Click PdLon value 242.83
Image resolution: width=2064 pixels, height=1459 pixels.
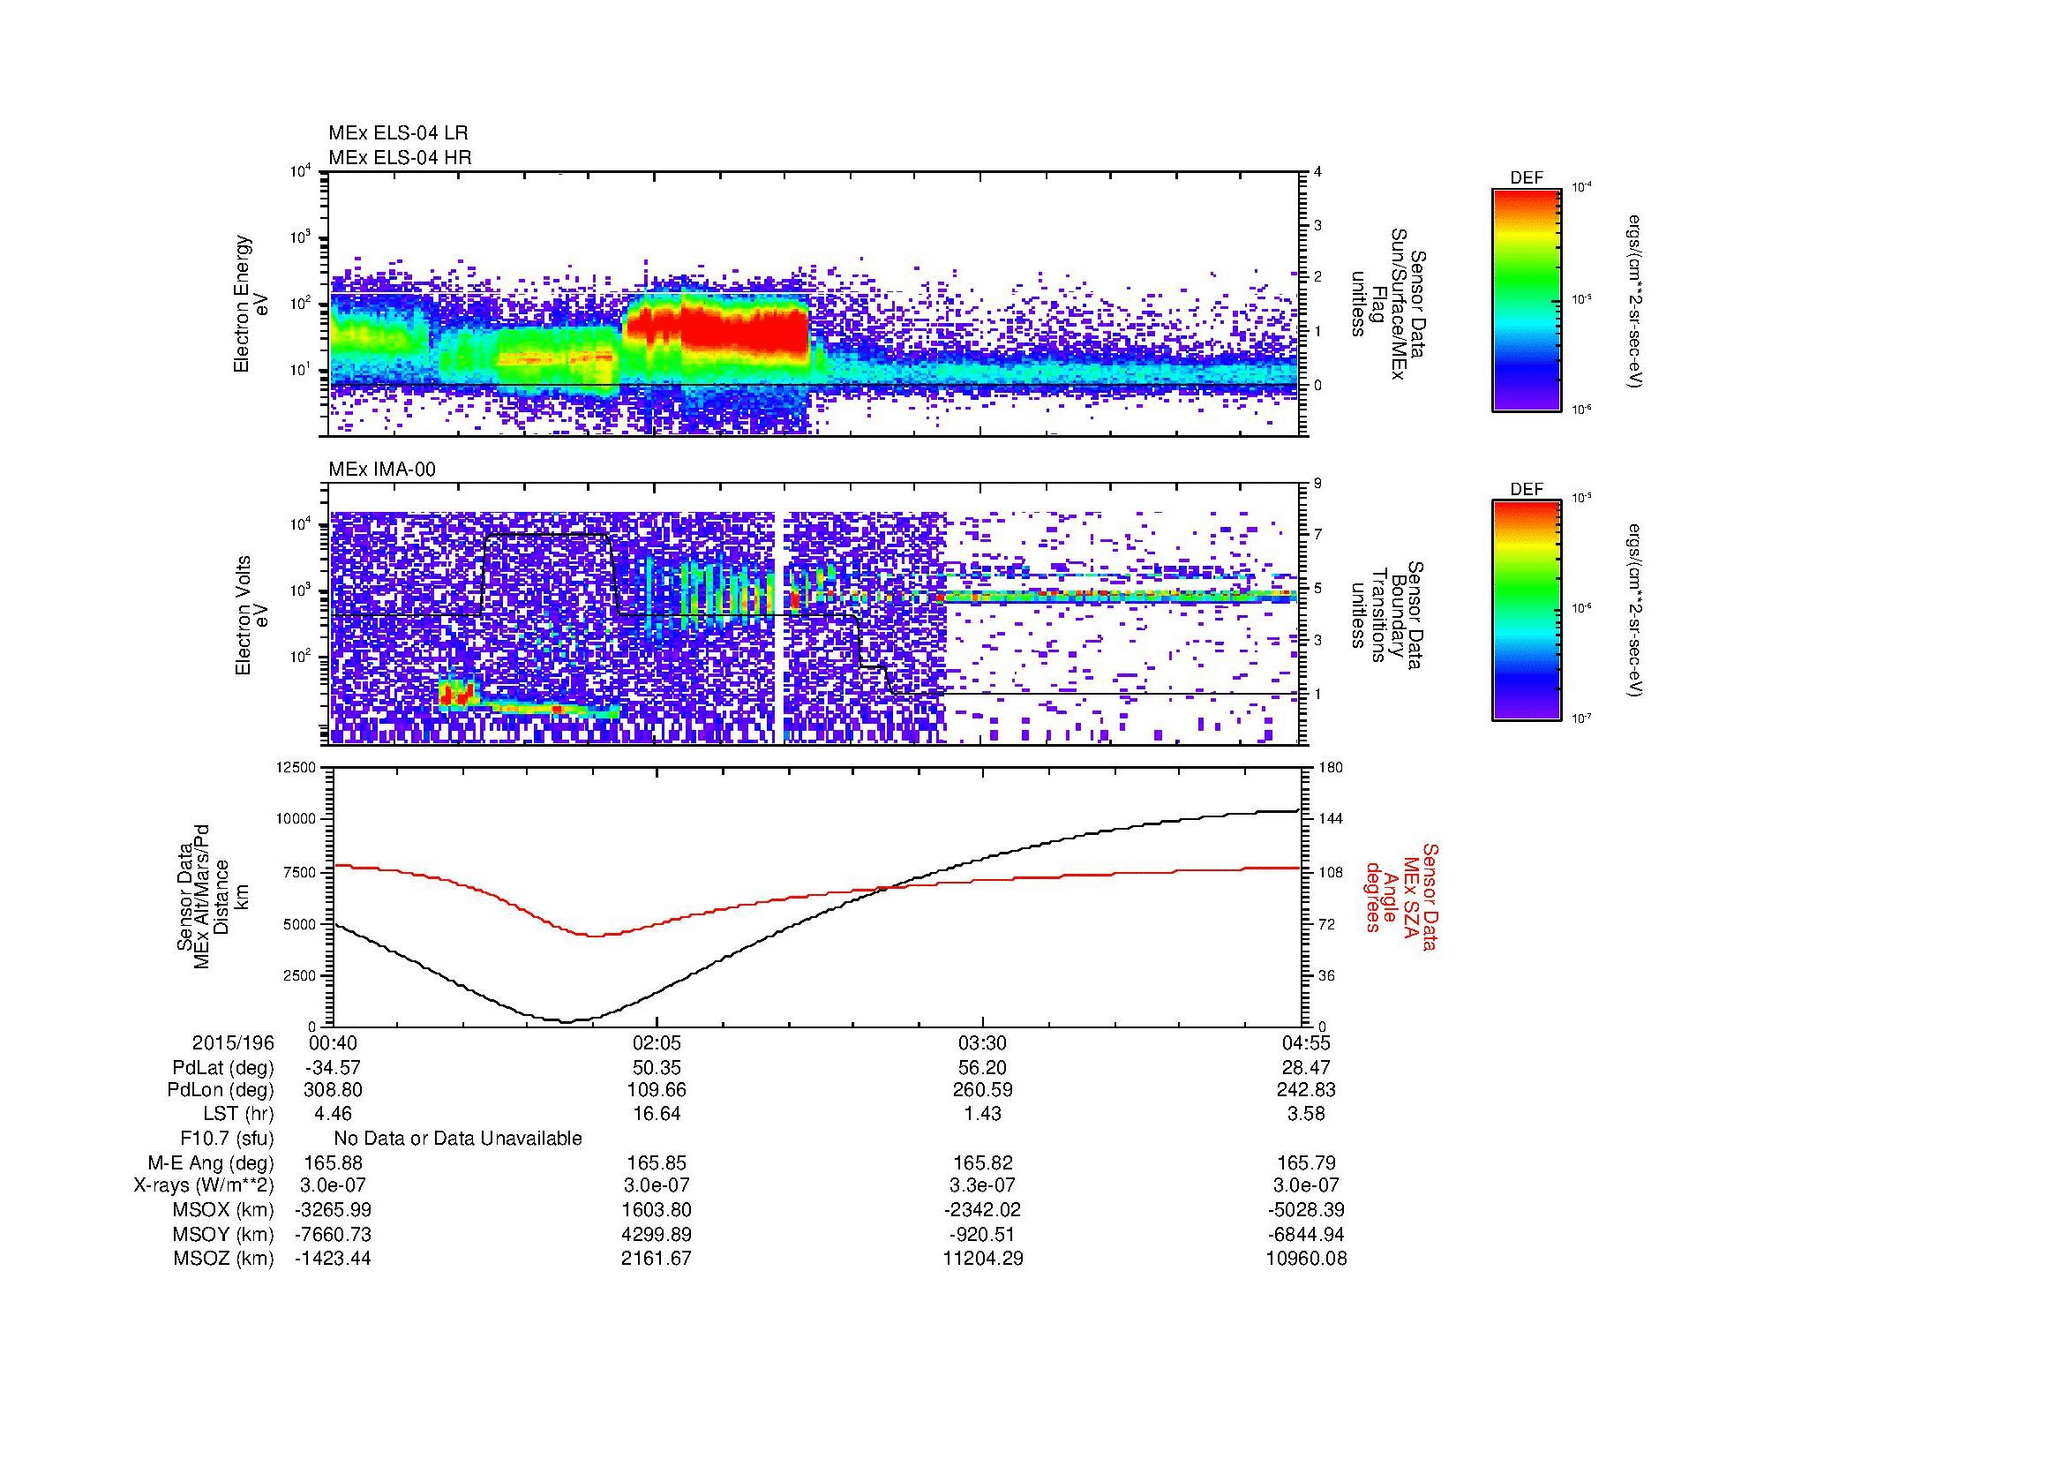pyautogui.click(x=1306, y=1089)
